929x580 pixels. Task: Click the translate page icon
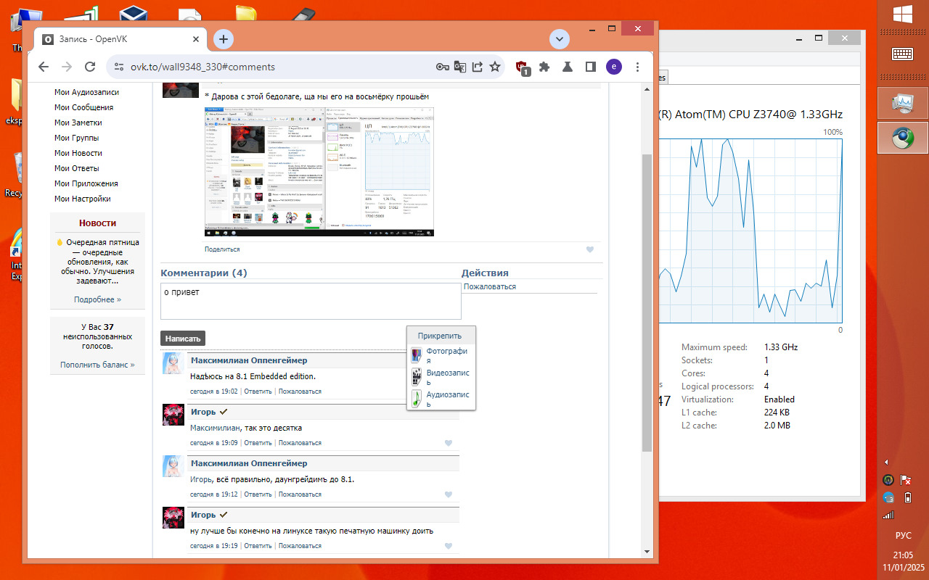click(460, 67)
